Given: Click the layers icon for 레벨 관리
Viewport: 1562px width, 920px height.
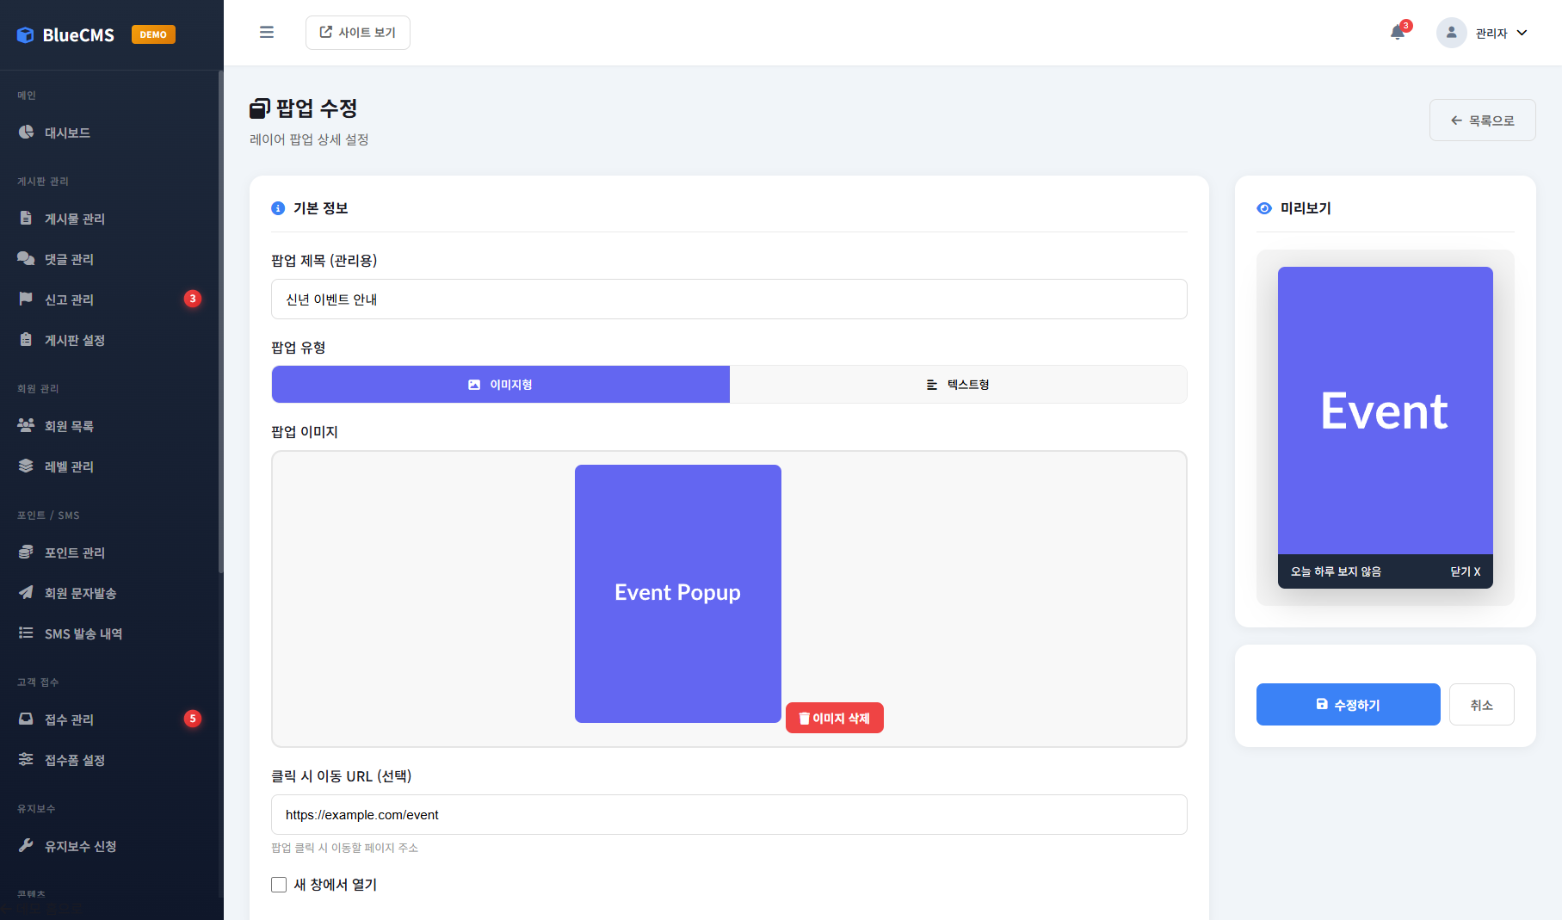Looking at the screenshot, I should click(x=26, y=466).
